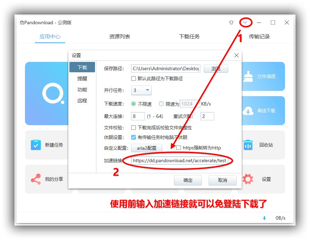Viewport: 310px width, 240px height.
Task: Maximize the 伪Pandownload window
Action: (x=273, y=22)
